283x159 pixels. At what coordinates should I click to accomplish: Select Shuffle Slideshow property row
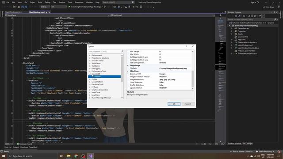coord(159,85)
